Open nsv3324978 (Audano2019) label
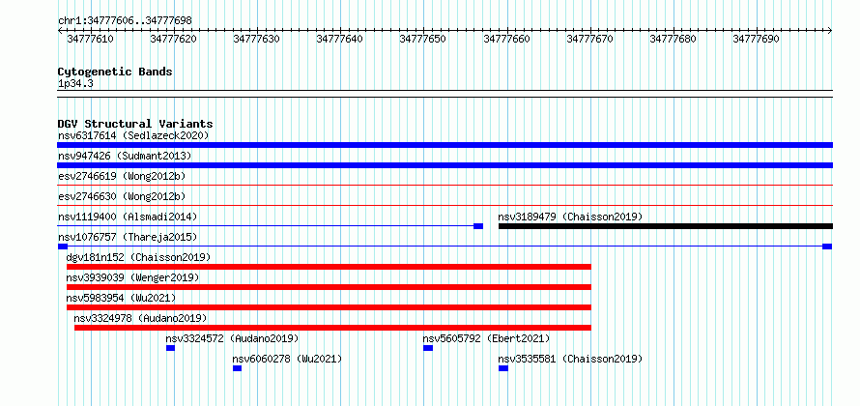The width and height of the screenshot is (860, 406). pyautogui.click(x=140, y=318)
